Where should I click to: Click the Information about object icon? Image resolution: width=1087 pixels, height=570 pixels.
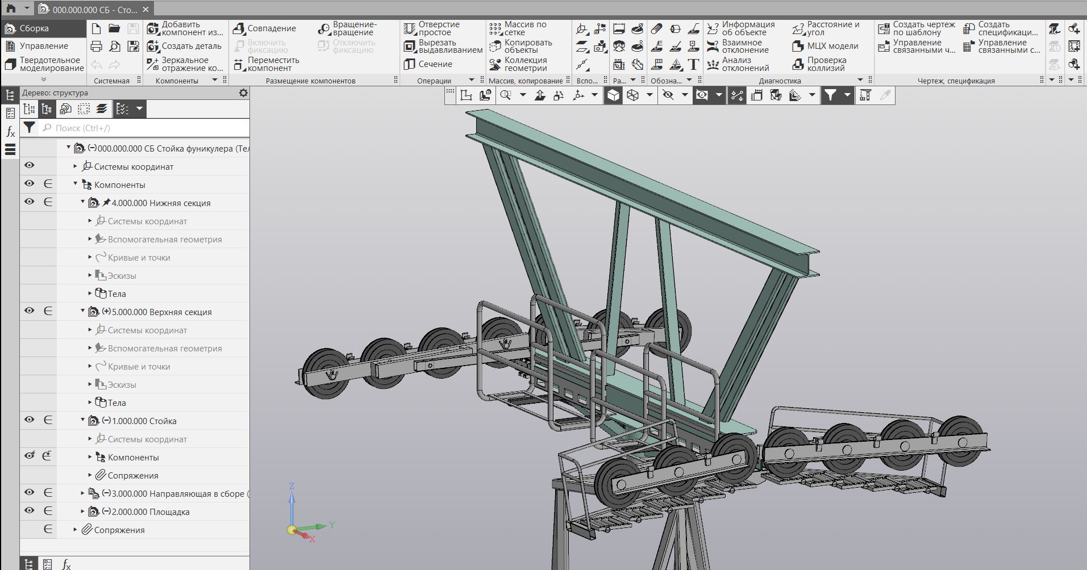tap(713, 28)
